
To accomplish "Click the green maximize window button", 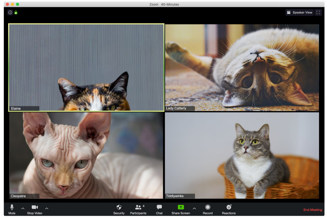I will tap(18, 4).
